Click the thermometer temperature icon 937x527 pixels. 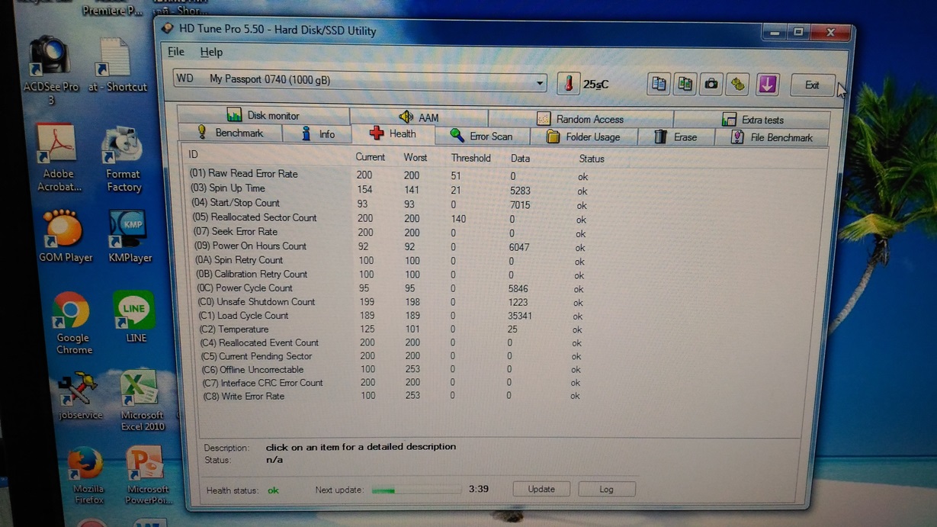568,83
